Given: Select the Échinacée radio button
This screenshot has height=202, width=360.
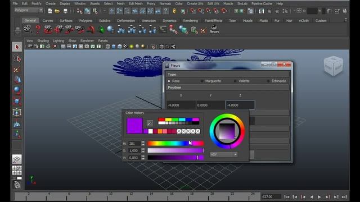Looking at the screenshot, I should [x=268, y=81].
